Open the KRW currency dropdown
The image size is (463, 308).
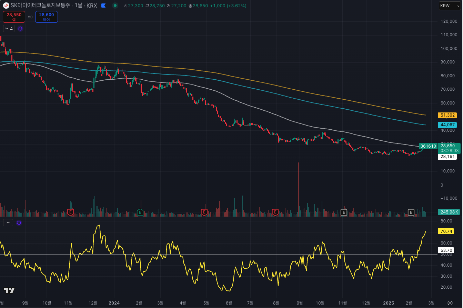[x=450, y=6]
